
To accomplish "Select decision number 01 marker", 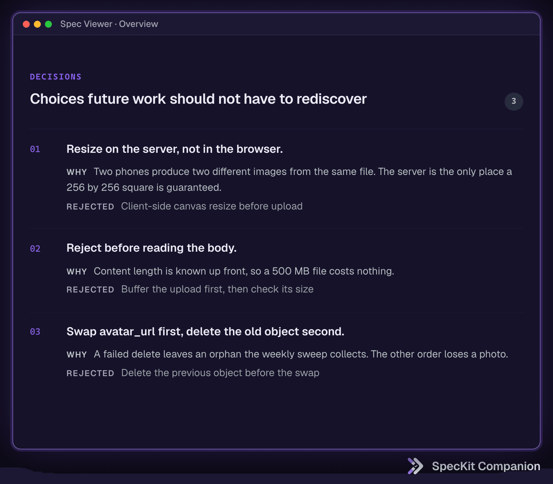I will pyautogui.click(x=35, y=149).
